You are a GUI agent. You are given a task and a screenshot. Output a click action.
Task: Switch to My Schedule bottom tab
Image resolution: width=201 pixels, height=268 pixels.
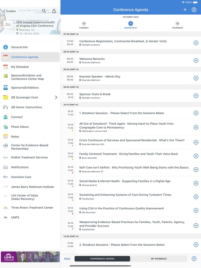(x=159, y=259)
